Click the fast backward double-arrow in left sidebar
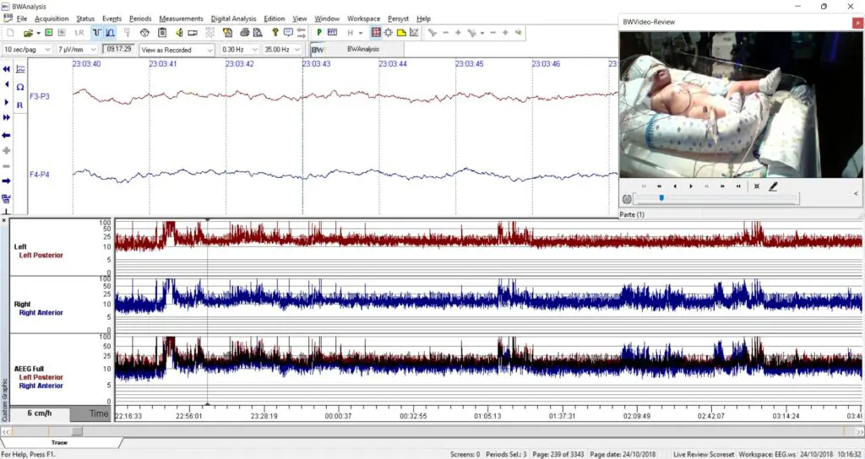The height and width of the screenshot is (459, 865). 7,69
